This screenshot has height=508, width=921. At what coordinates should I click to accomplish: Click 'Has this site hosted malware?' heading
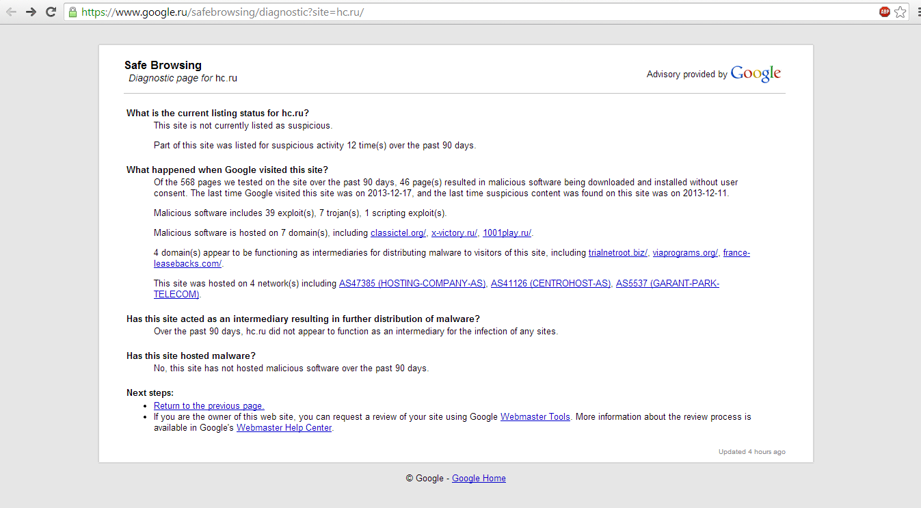[x=191, y=356]
